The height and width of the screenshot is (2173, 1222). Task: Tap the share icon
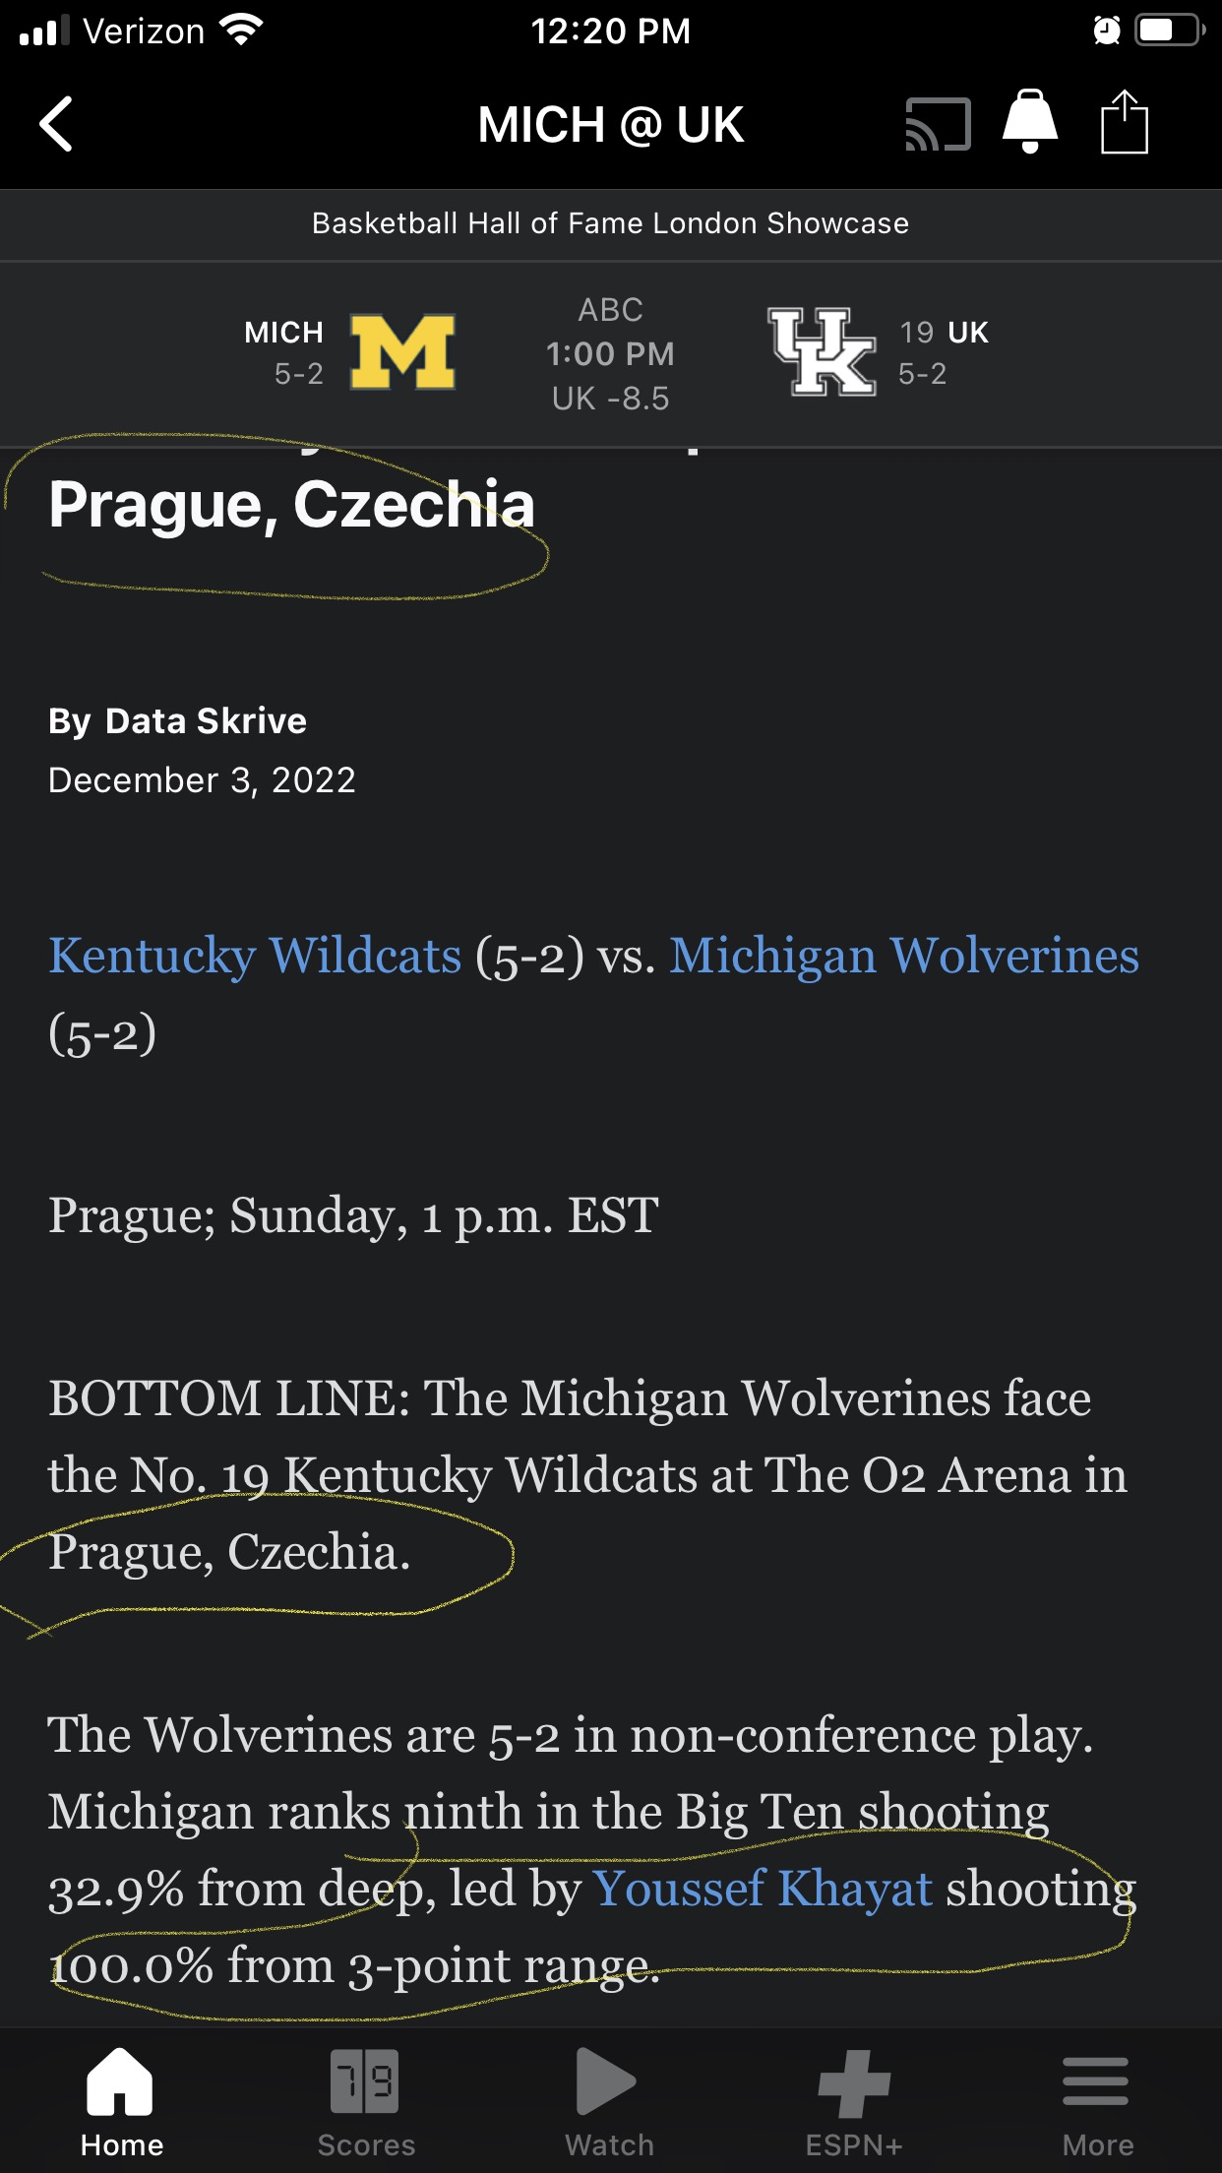coord(1124,123)
